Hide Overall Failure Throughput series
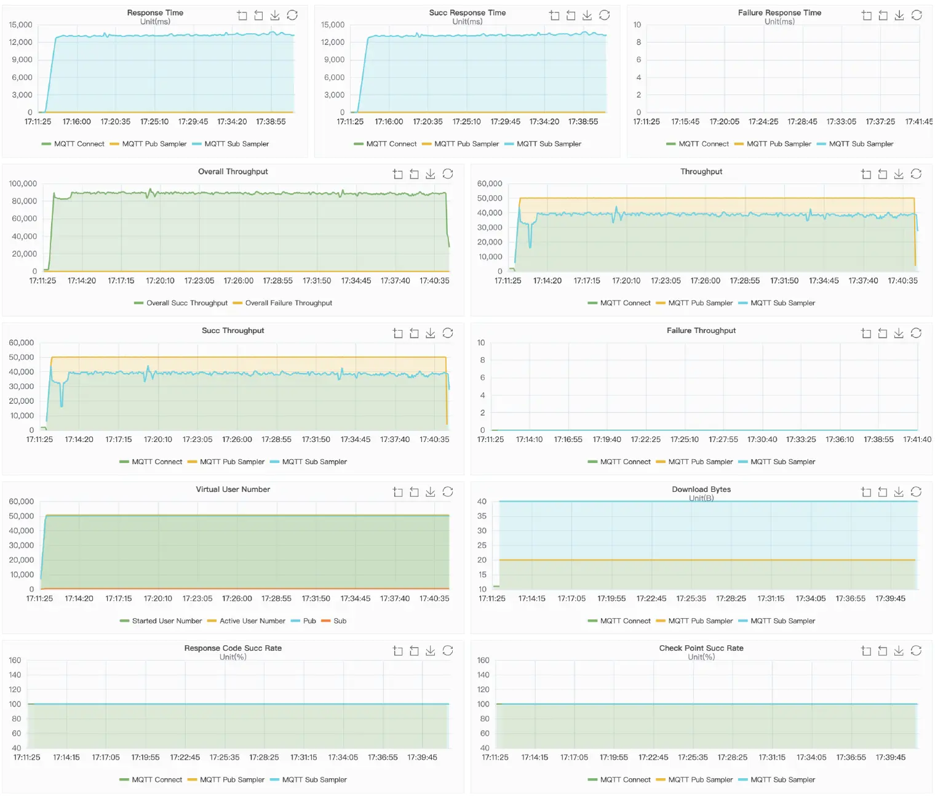 point(282,303)
